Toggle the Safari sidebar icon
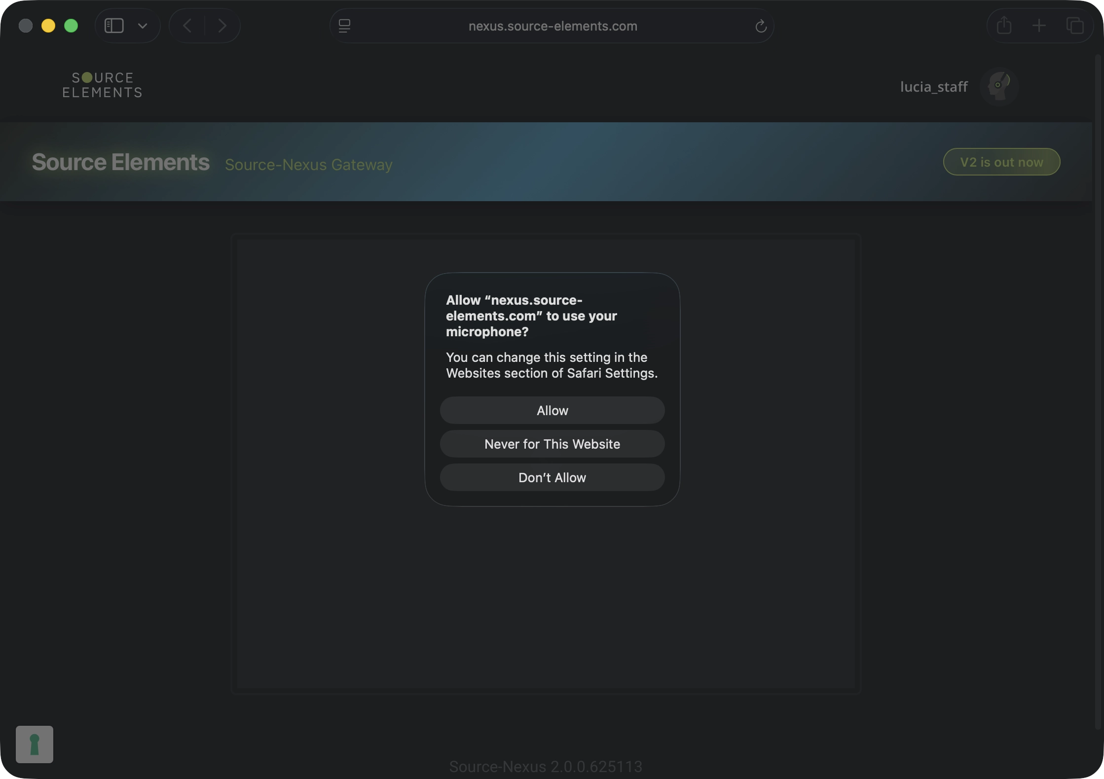 pyautogui.click(x=114, y=26)
